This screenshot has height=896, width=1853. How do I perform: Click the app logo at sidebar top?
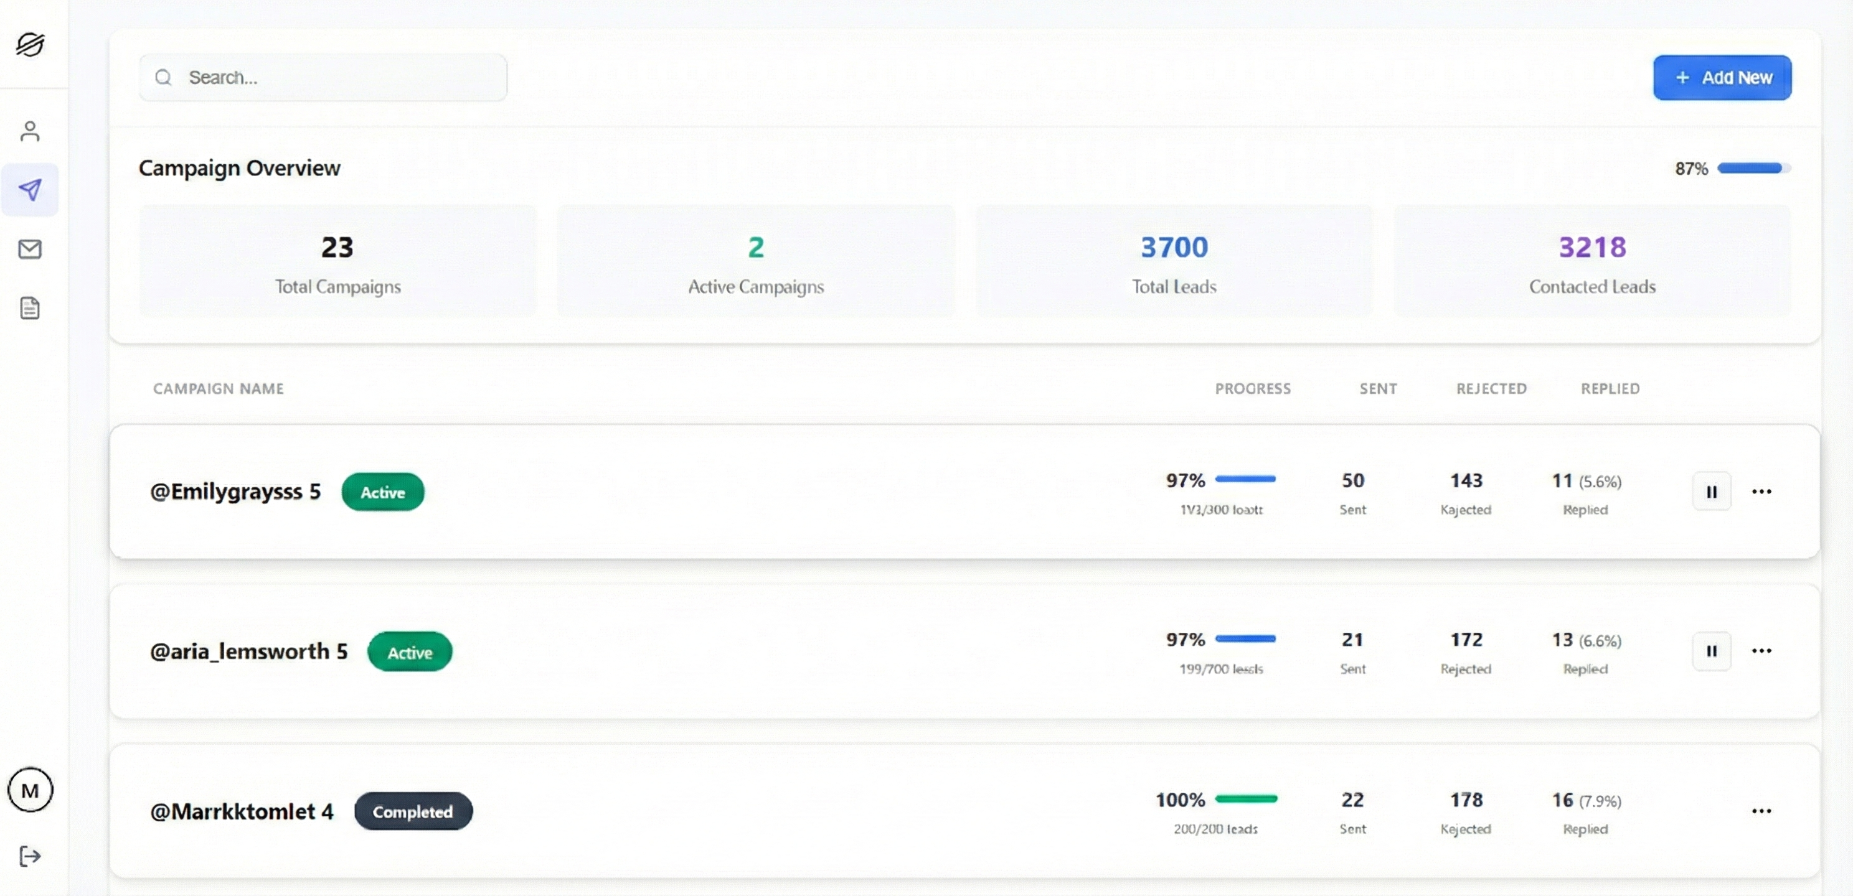point(32,44)
